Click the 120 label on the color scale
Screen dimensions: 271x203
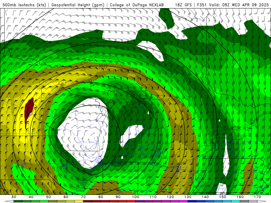(x=170, y=197)
